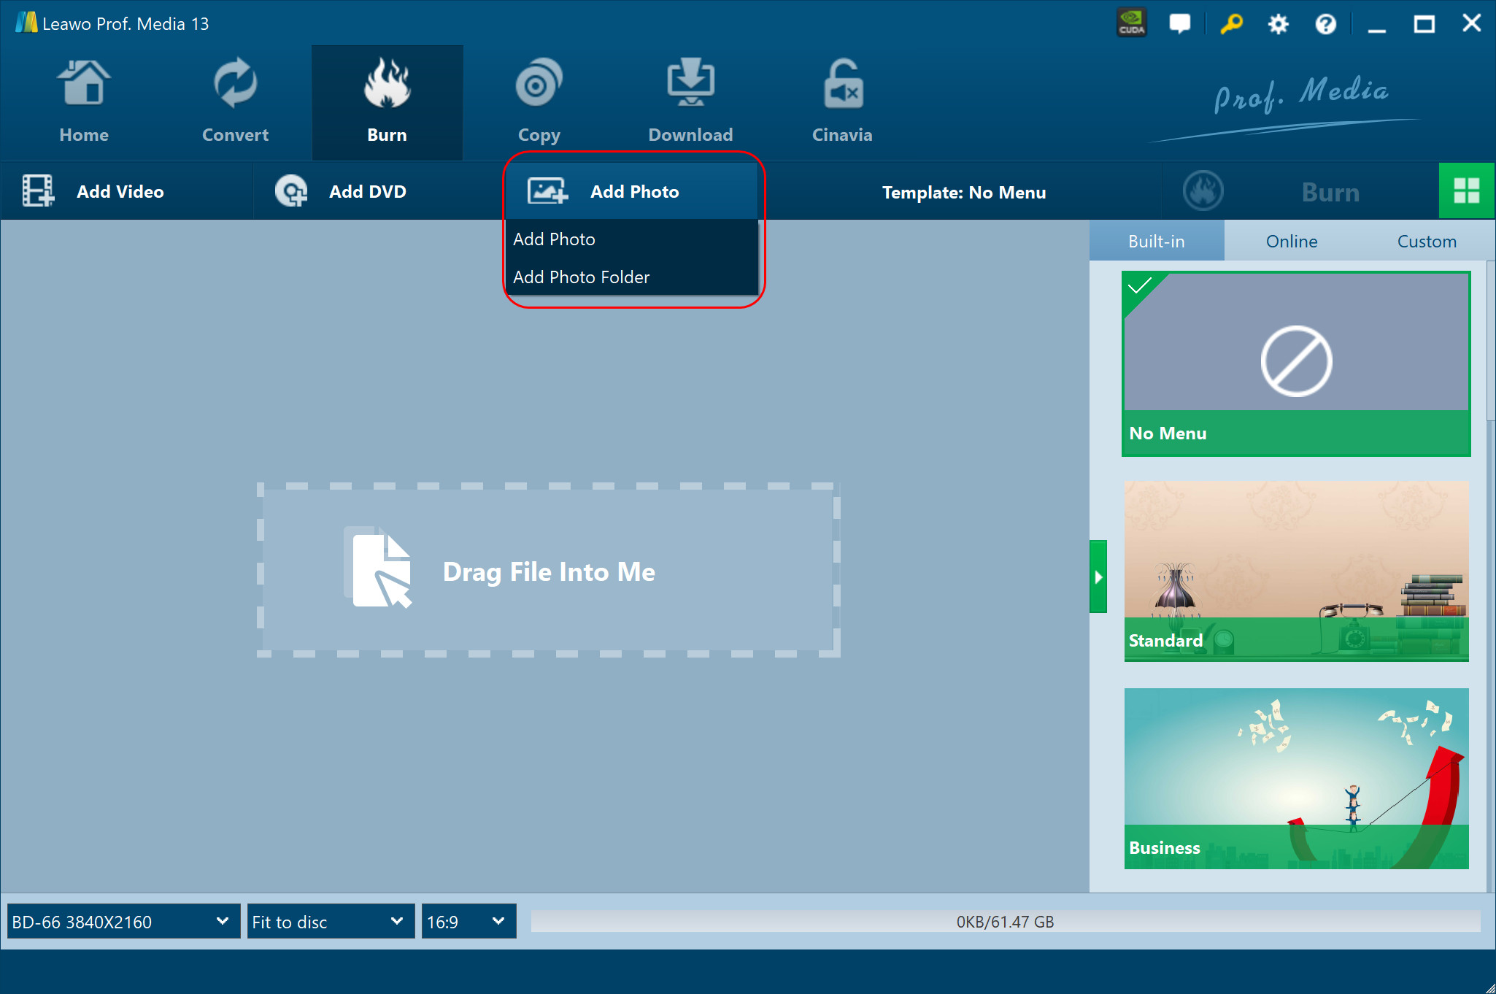Choose Add Photo Folder from the menu
Viewport: 1496px width, 994px height.
[x=581, y=277]
